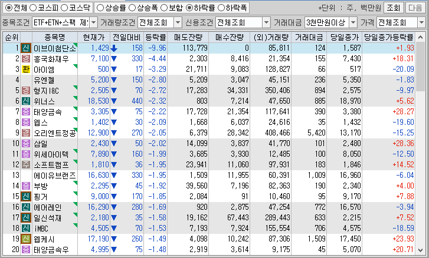The width and height of the screenshot is (429, 258).
Task: Select stock name 에이유브랜즈
Action: click(55, 176)
